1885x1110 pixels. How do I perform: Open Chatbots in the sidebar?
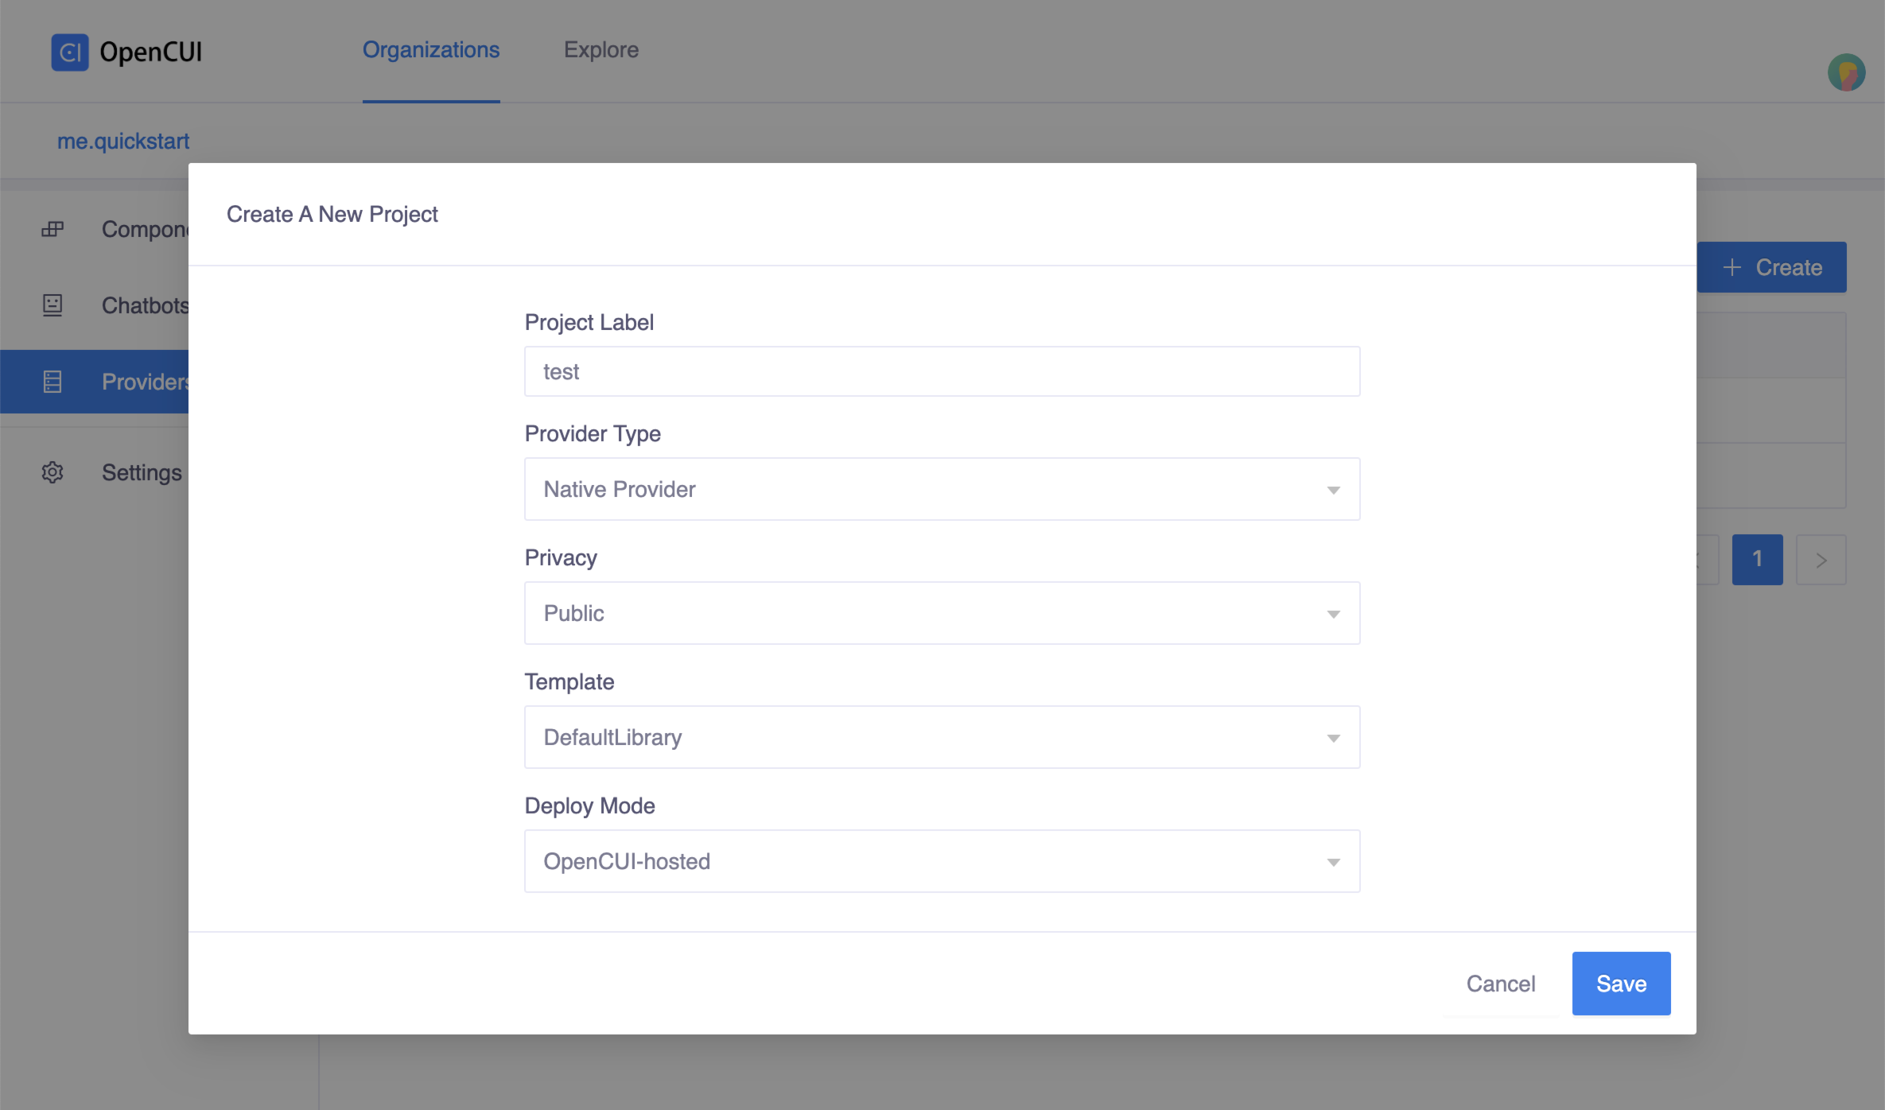95,305
